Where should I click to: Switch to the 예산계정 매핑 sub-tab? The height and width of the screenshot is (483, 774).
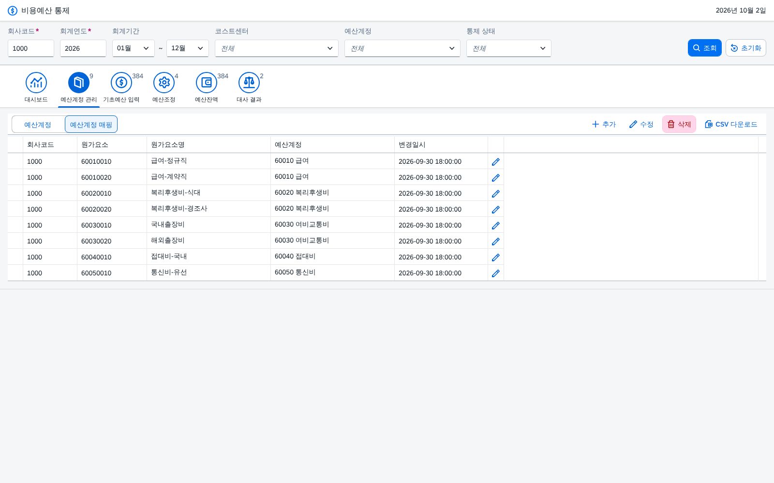click(x=91, y=125)
